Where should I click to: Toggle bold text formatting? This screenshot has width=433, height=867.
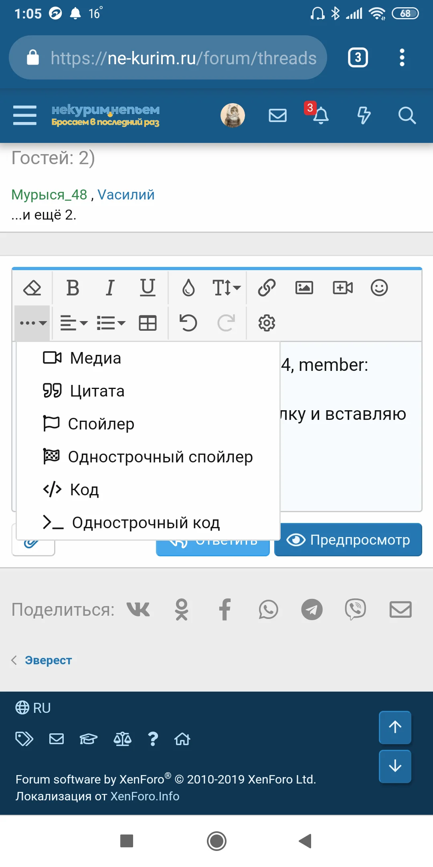73,288
